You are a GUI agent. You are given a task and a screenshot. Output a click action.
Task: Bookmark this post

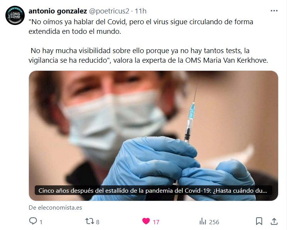click(x=259, y=221)
